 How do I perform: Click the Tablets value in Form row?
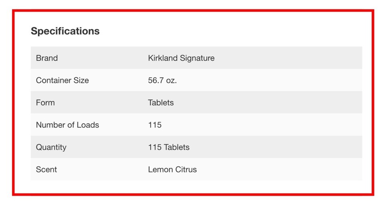(x=161, y=103)
